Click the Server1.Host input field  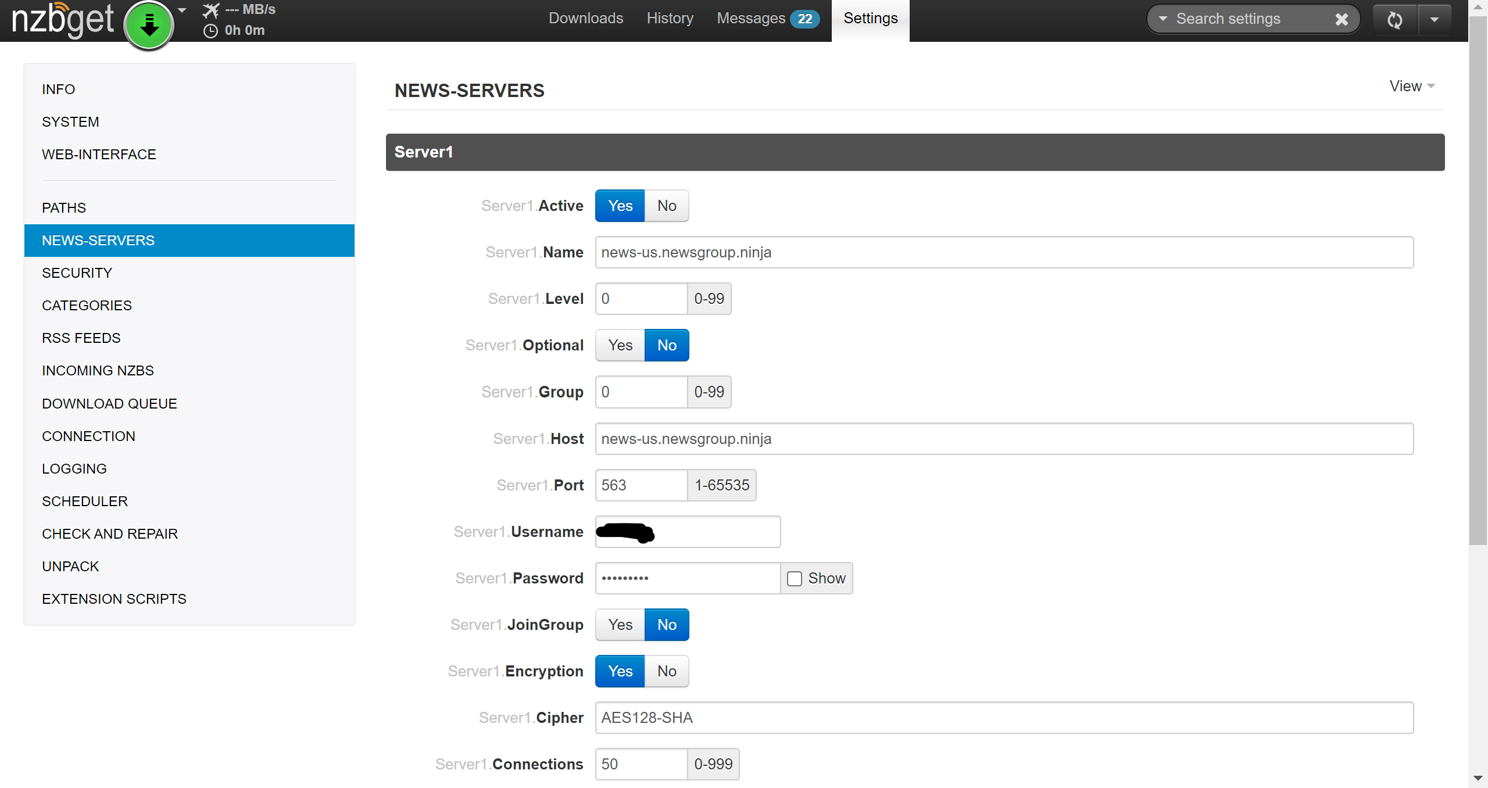click(x=1004, y=439)
